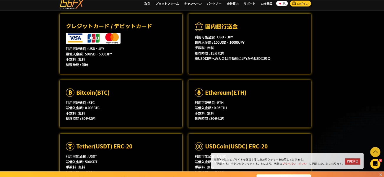The image size is (384, 177).
Task: Click the 国内銀行送金 heading
Action: 221,26
